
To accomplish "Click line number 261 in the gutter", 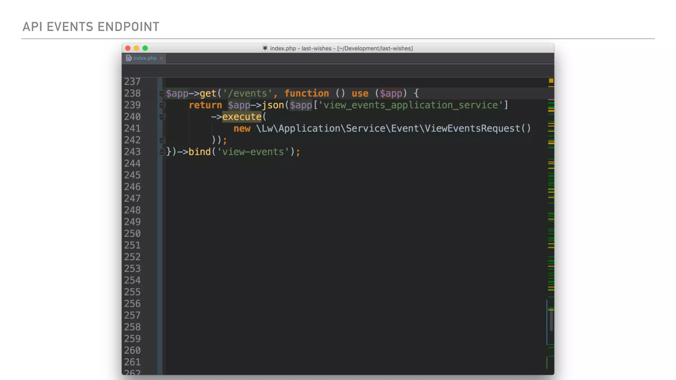I will point(132,362).
